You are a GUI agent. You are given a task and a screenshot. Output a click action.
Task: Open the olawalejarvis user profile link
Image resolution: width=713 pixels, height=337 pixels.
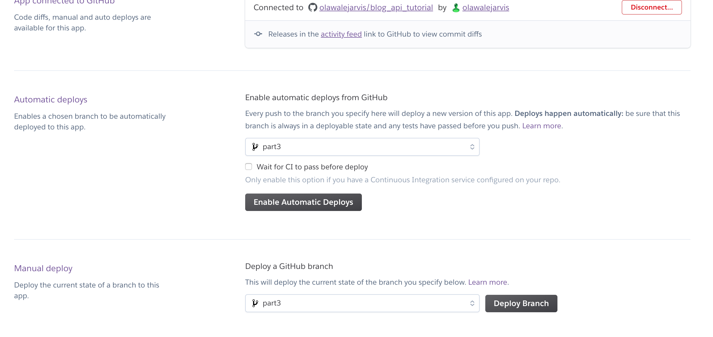coord(485,8)
